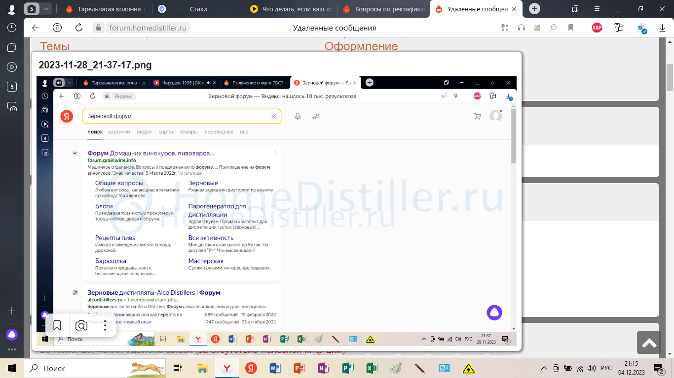Open the tab group counter showing 5
The image size is (674, 378).
click(32, 9)
